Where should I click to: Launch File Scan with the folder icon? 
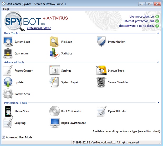click(55, 42)
